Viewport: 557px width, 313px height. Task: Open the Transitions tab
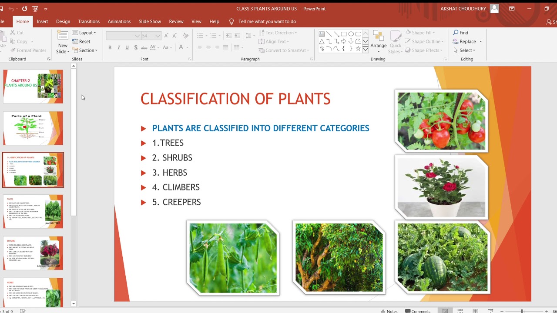click(89, 21)
